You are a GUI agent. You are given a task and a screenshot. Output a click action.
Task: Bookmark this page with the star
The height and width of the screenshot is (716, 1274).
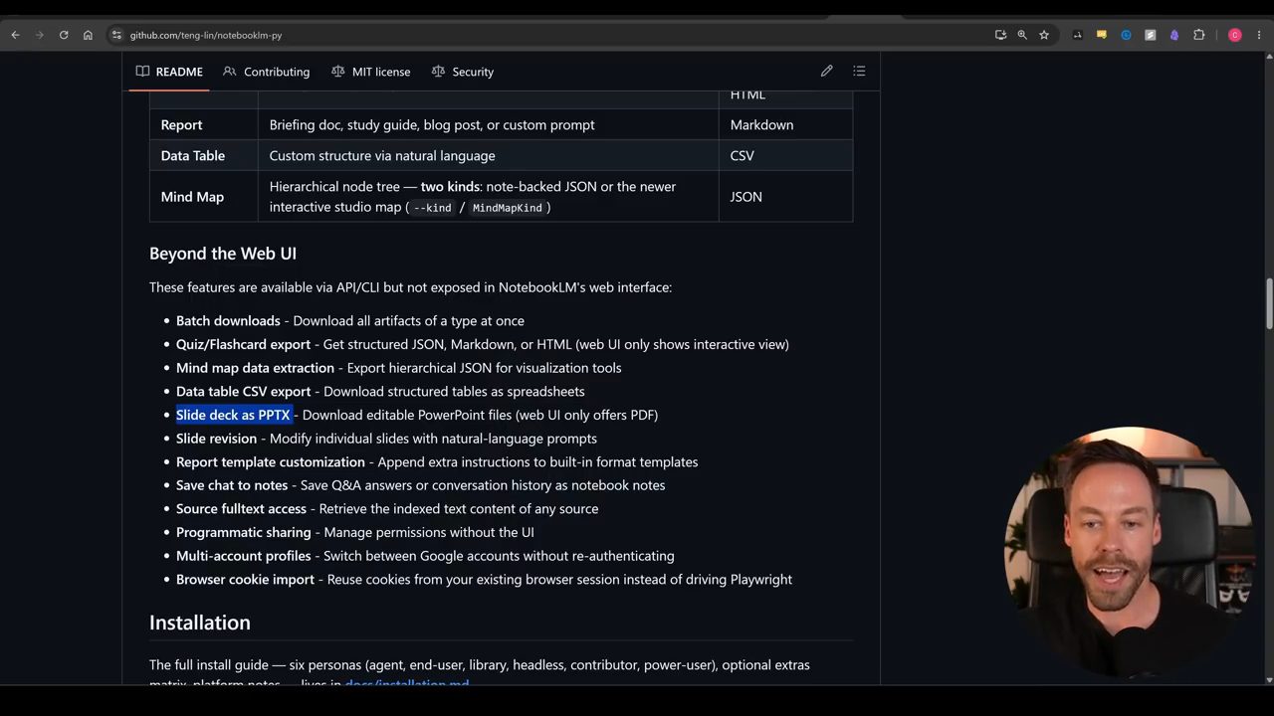(1044, 35)
